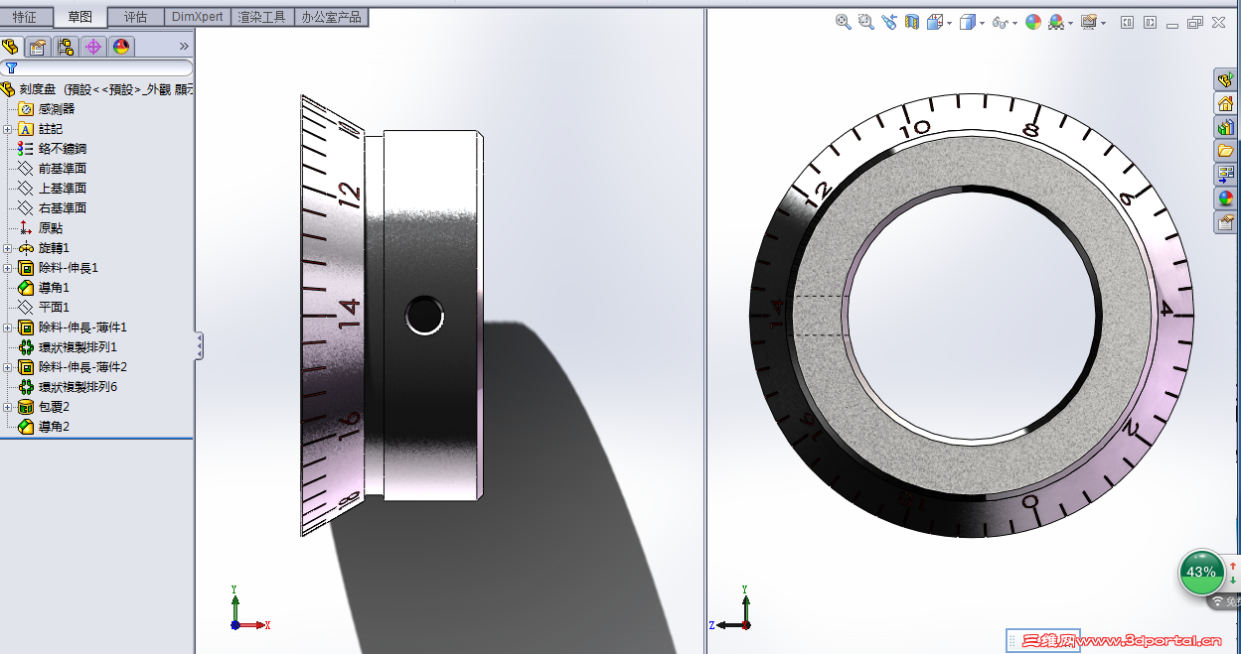Screen dimensions: 1241x654
Task: Open the View Settings dropdown arrow
Action: [x=1103, y=23]
